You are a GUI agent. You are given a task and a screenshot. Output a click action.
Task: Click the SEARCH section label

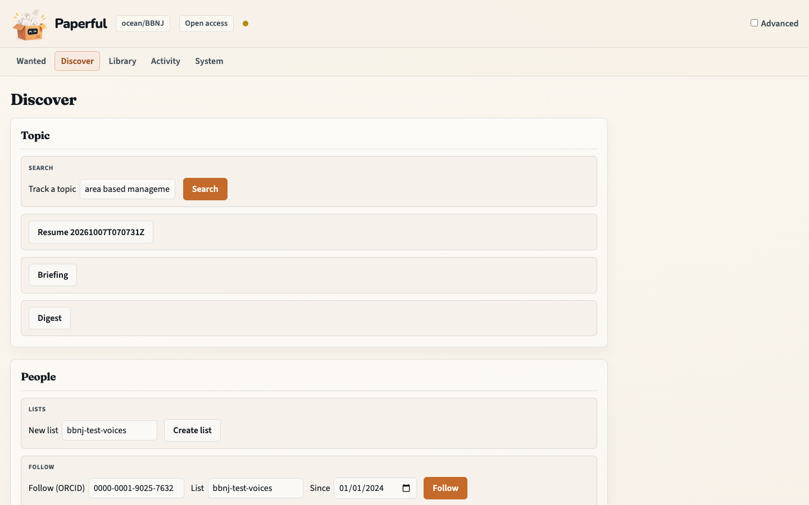pyautogui.click(x=41, y=168)
